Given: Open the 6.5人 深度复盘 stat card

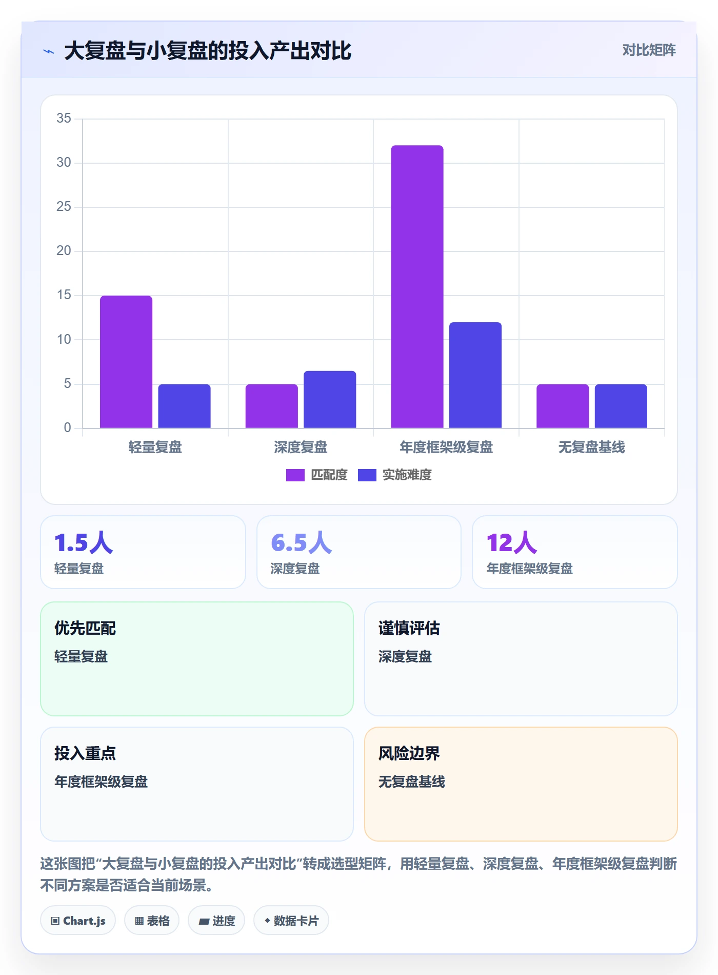Looking at the screenshot, I should (x=359, y=552).
